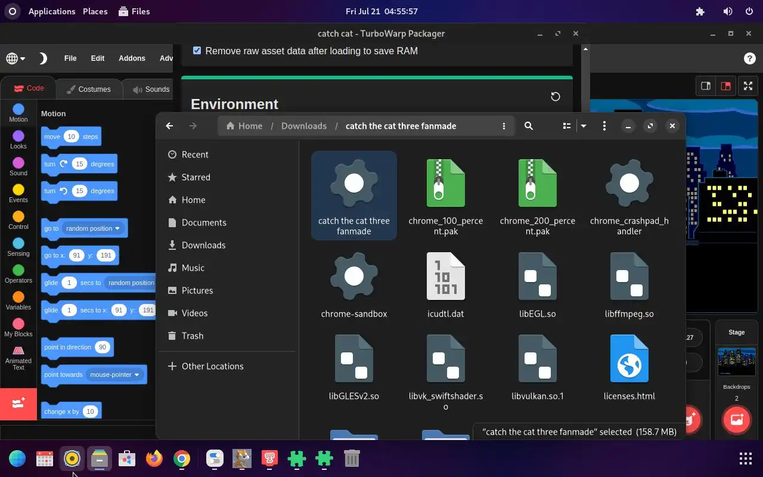Toggle list/grid view in Files

pyautogui.click(x=567, y=126)
